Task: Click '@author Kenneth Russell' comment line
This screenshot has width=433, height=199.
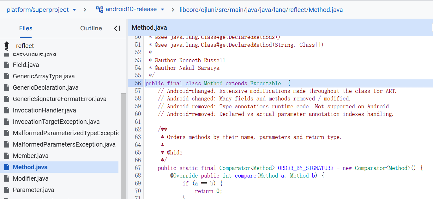Action: 187,60
